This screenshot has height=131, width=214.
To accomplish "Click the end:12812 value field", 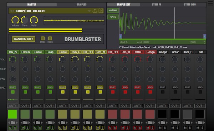I will coord(143,42).
